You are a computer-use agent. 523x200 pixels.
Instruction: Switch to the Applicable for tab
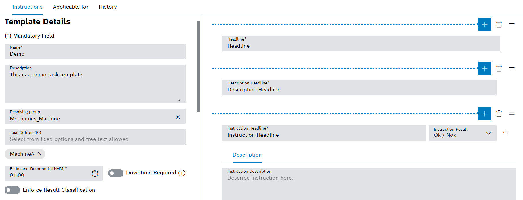(71, 7)
